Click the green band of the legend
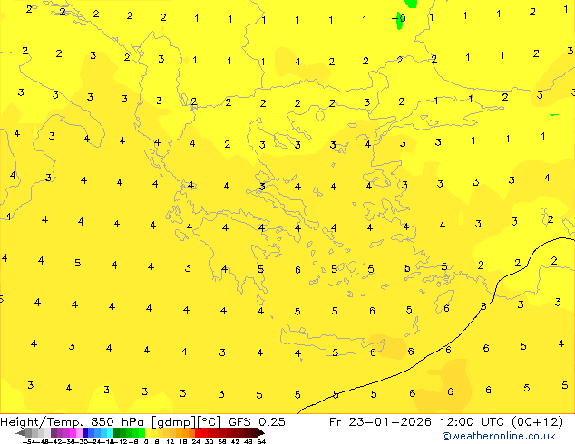 (129, 432)
